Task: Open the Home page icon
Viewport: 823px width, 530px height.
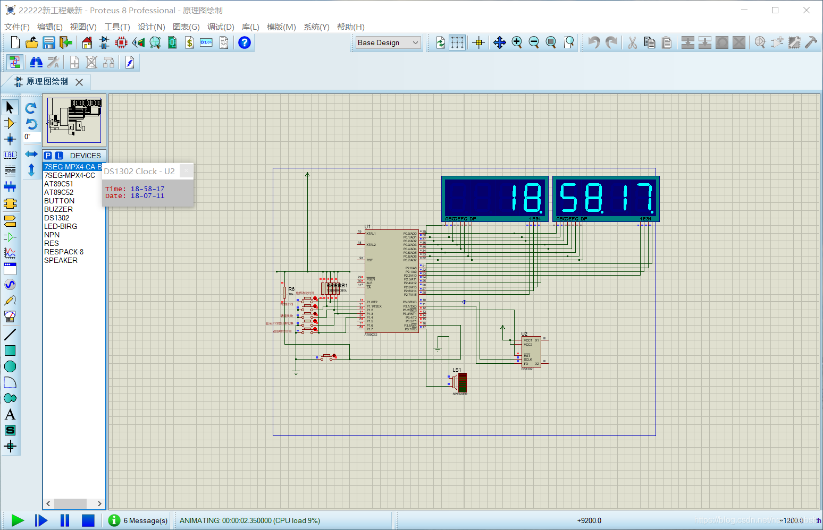Action: pyautogui.click(x=87, y=42)
